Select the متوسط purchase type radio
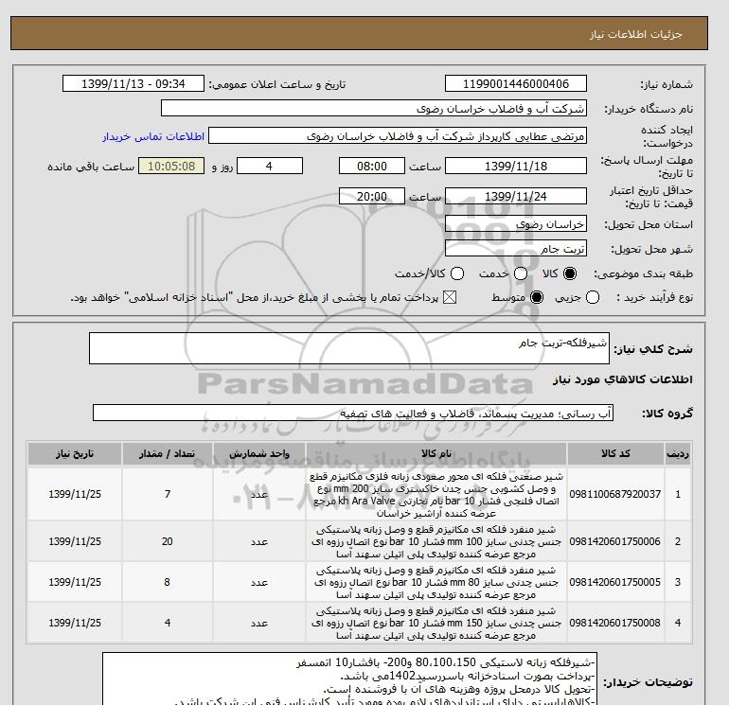The image size is (729, 705). coord(537,297)
